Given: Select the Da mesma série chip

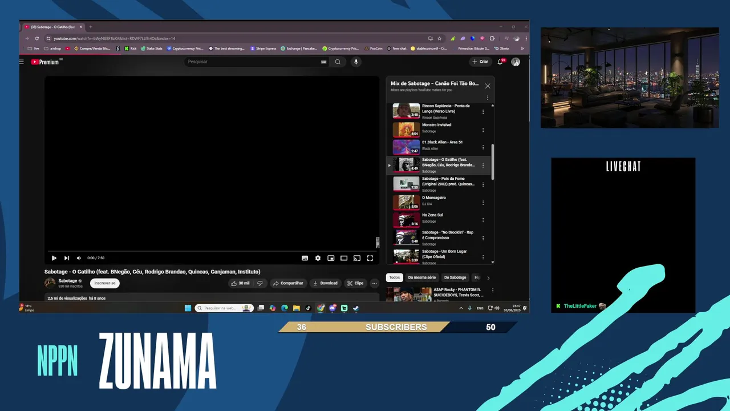Looking at the screenshot, I should pos(422,277).
